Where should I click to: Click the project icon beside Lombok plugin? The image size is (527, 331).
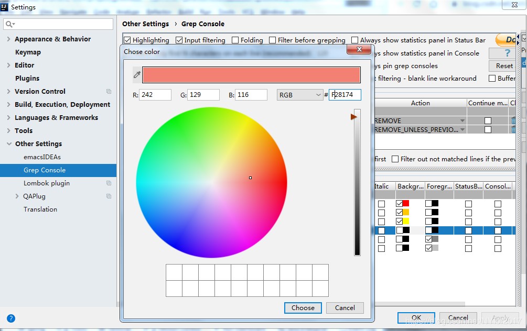pos(109,183)
